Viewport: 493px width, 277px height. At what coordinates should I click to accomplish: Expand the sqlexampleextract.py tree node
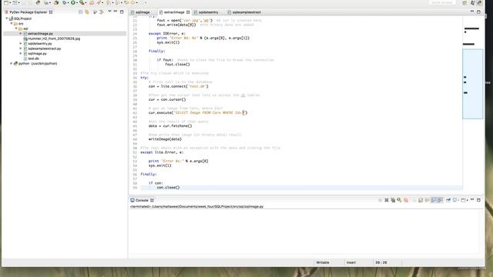21,48
